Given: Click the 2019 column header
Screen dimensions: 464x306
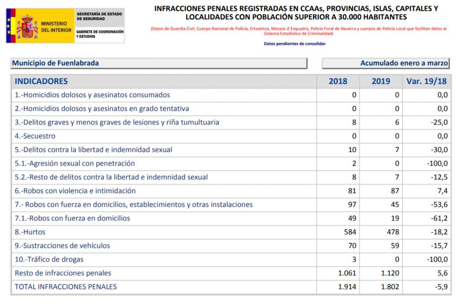Looking at the screenshot, I should coord(381,81).
